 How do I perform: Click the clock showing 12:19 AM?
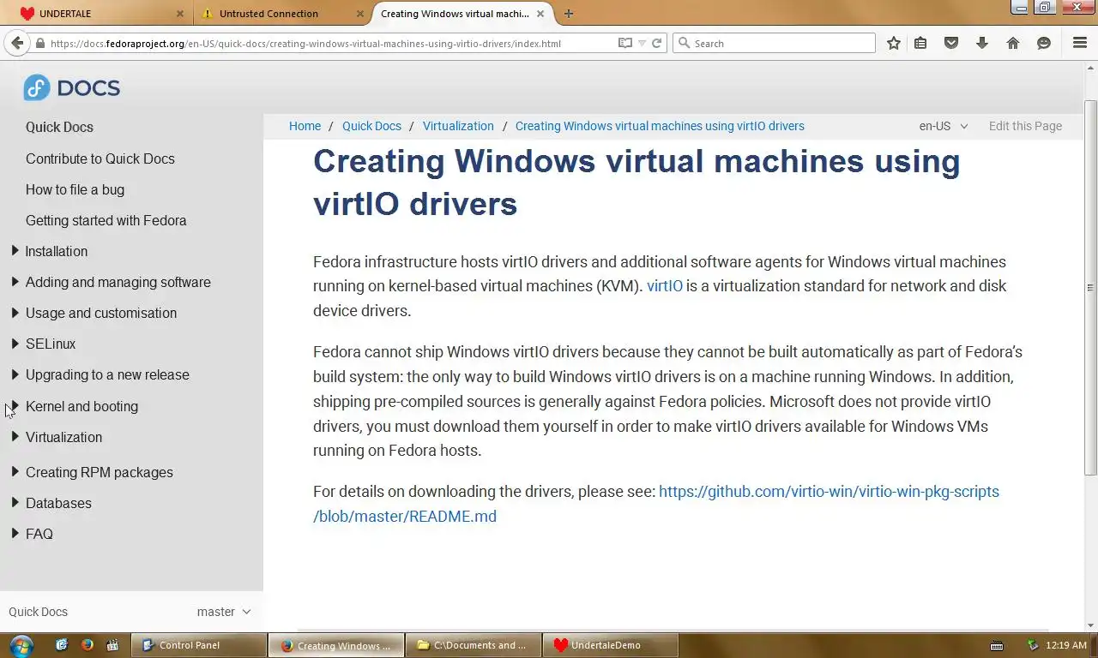[x=1067, y=645]
